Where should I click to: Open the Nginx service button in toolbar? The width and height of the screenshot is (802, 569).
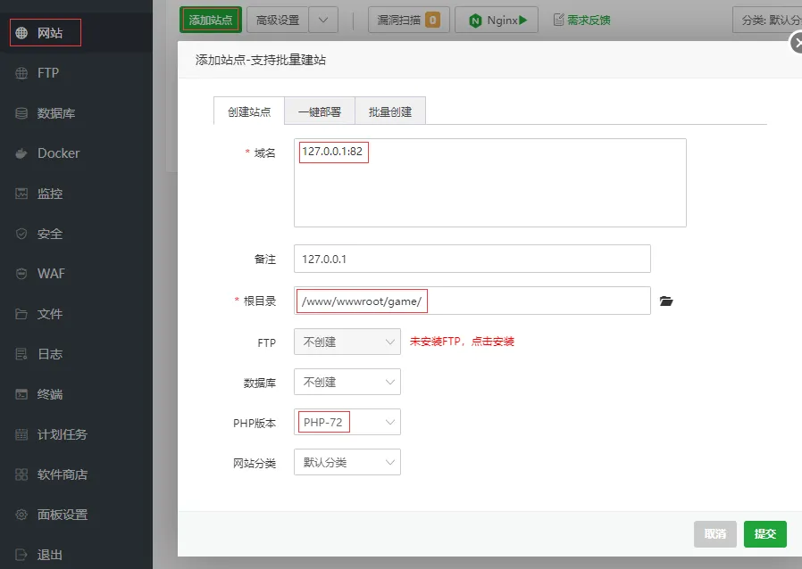click(x=496, y=19)
